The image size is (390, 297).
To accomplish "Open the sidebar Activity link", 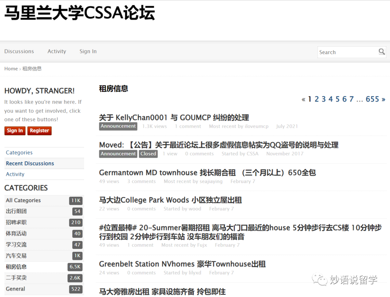I will (x=15, y=174).
